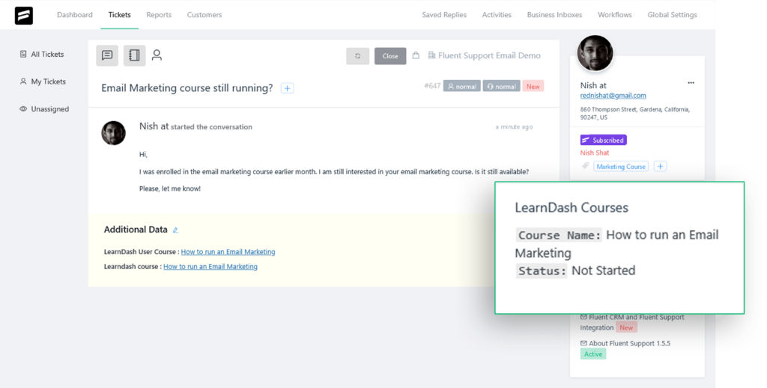The height and width of the screenshot is (388, 767).
Task: Click the All Tickets document icon
Action: coord(23,54)
